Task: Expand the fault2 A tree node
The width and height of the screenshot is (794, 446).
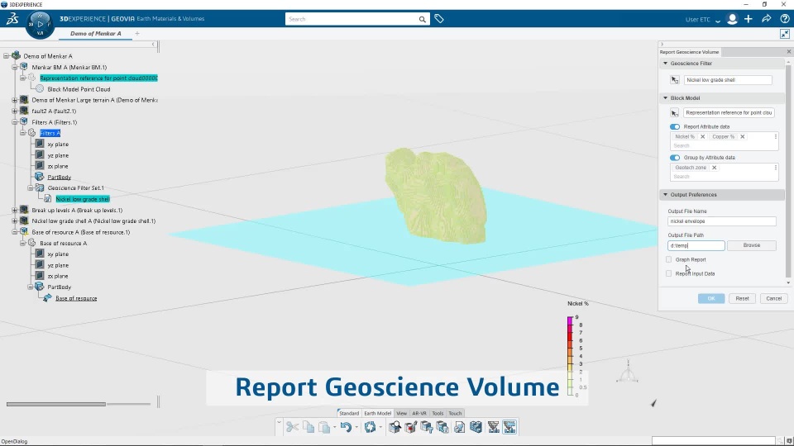Action: pyautogui.click(x=15, y=111)
